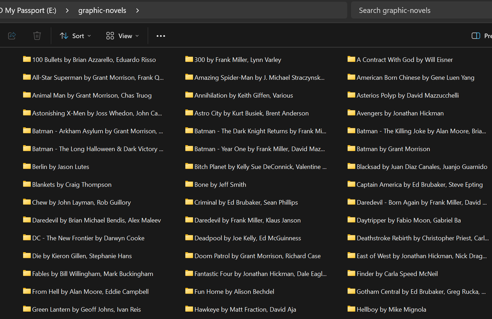Select graphic-novels in the address bar
Viewport: 492px width, 319px height.
click(102, 10)
